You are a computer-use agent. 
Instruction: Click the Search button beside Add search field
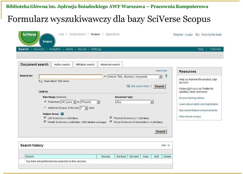click(160, 86)
